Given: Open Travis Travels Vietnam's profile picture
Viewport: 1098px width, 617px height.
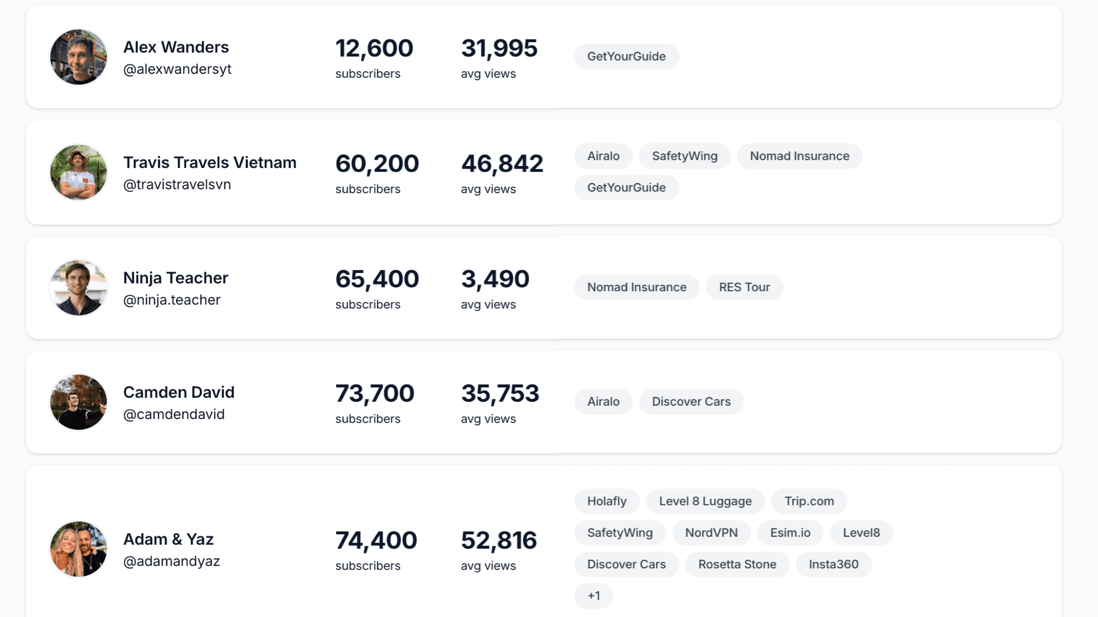Looking at the screenshot, I should tap(79, 172).
